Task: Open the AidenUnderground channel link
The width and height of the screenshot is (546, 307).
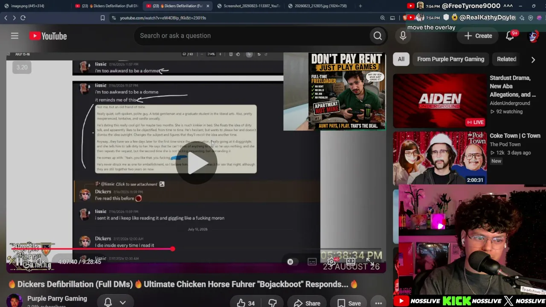Action: click(510, 103)
